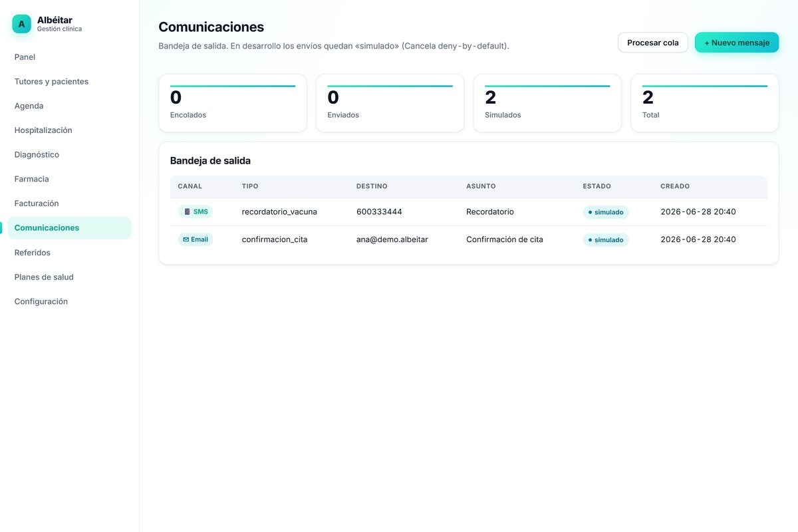Open the Facturación section
This screenshot has height=532, width=798.
[x=69, y=203]
